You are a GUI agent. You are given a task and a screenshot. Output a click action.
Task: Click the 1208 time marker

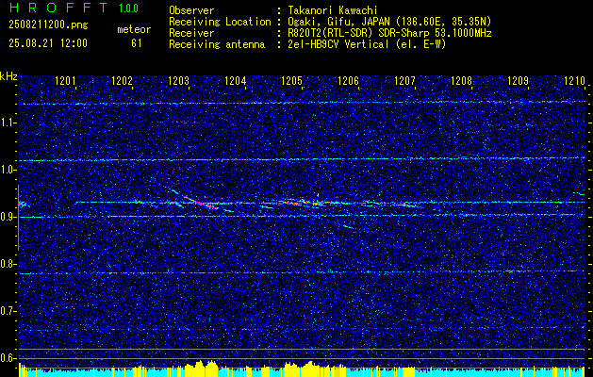[x=461, y=80]
